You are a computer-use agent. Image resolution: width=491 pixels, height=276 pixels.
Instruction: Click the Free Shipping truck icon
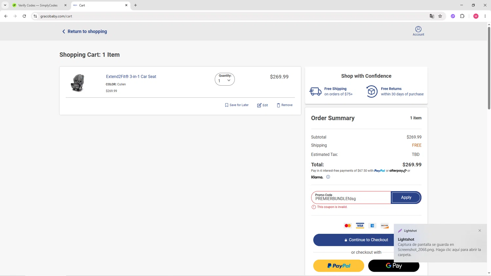(x=316, y=91)
